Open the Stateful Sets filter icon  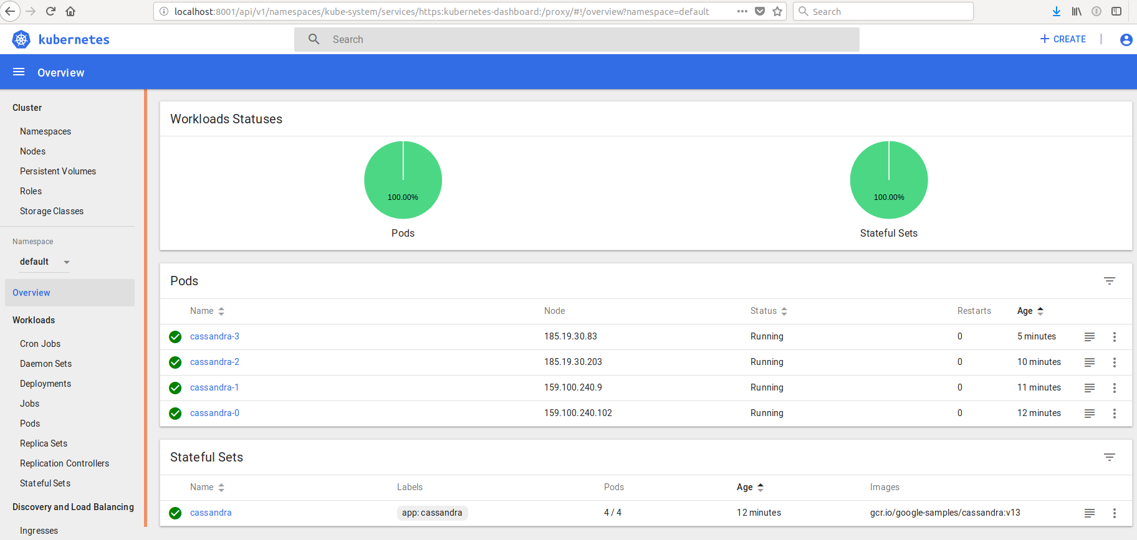1109,457
